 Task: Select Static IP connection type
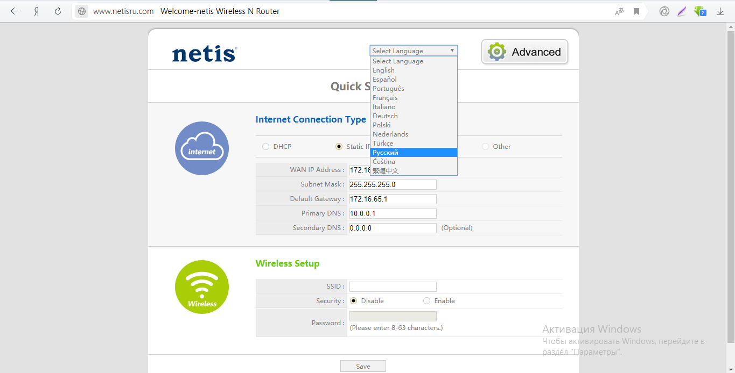(x=339, y=146)
